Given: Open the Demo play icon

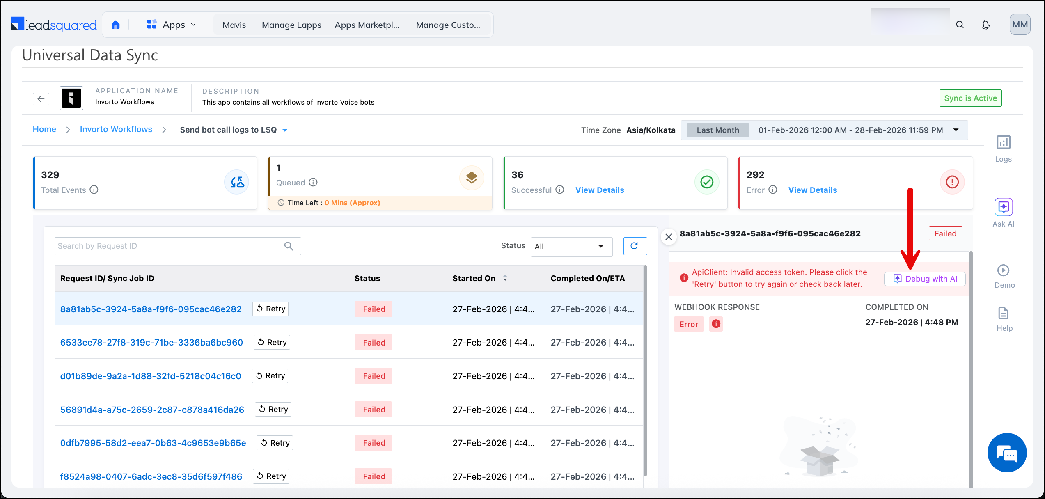Looking at the screenshot, I should pos(1003,270).
